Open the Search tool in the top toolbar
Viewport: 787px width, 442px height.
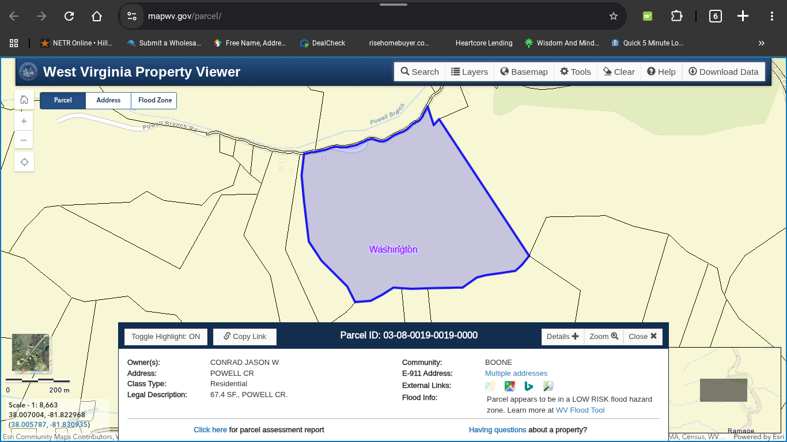tap(419, 71)
